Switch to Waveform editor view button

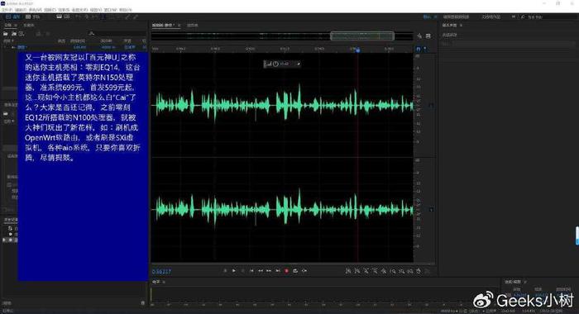(x=13, y=17)
